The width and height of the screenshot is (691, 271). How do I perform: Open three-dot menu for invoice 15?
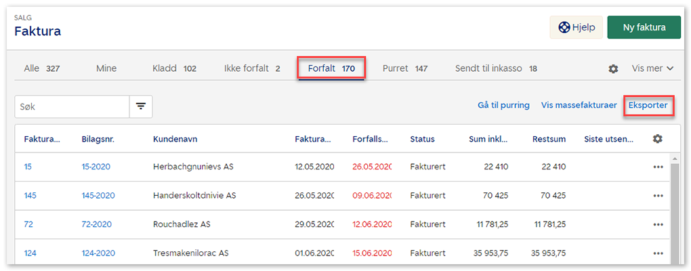click(658, 167)
